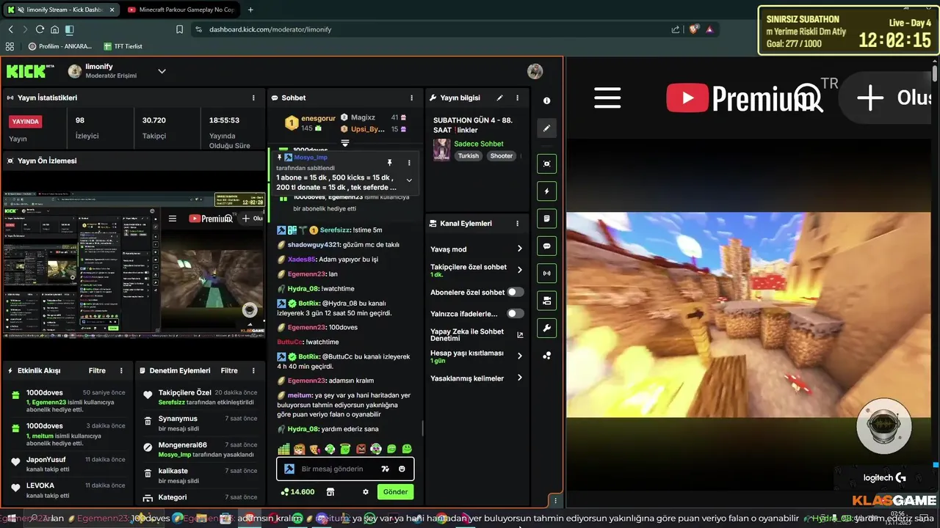Open Sohbet panel three-dot menu
Image resolution: width=940 pixels, height=528 pixels.
tap(411, 98)
